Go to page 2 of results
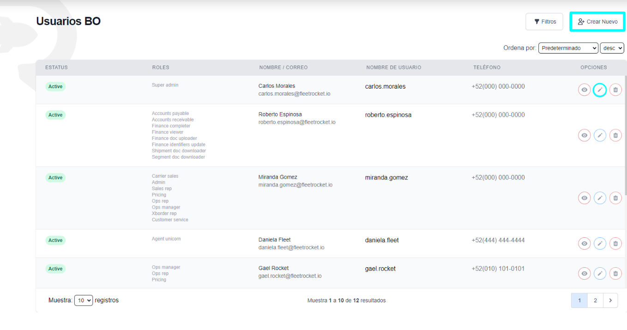This screenshot has height=330, width=627. pos(595,300)
